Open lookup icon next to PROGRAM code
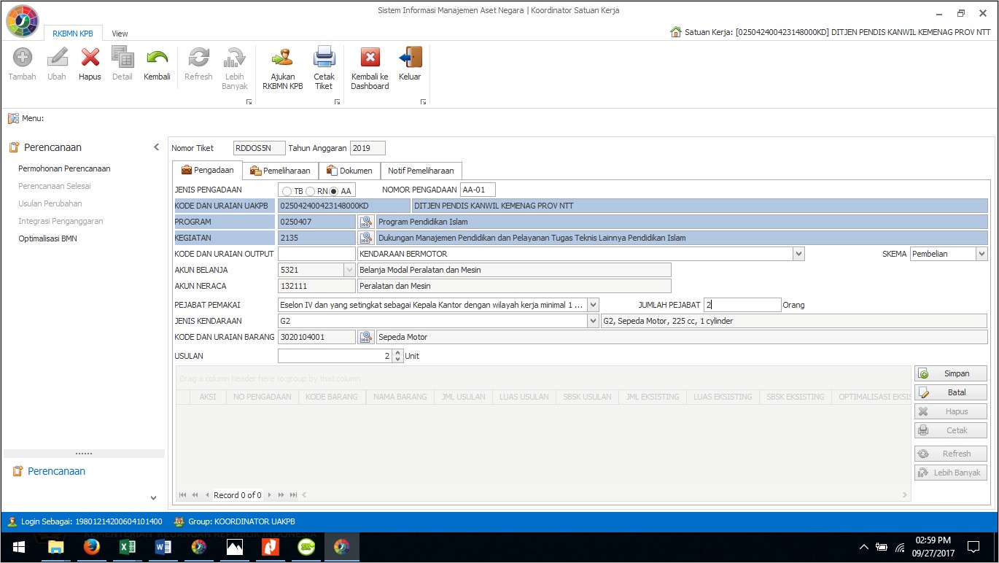The width and height of the screenshot is (999, 563). click(366, 222)
